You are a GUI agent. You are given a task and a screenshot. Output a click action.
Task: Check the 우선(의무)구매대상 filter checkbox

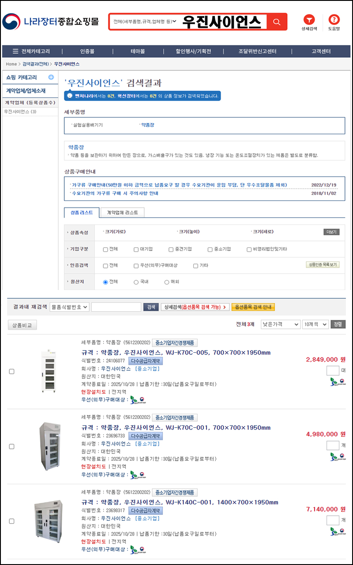(x=136, y=266)
